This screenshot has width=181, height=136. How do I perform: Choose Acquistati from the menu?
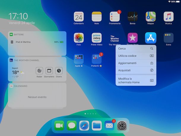coord(136,70)
